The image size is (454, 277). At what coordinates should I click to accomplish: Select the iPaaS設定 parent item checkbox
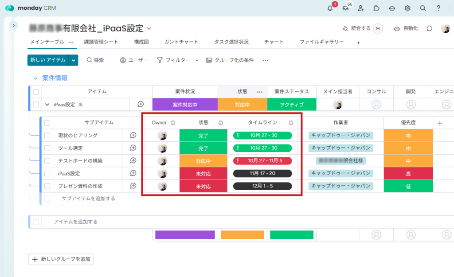(36, 105)
